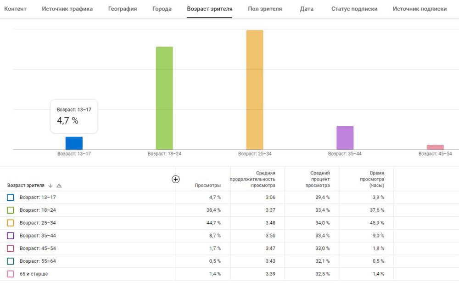Toggle the Возраст: 13–17 checkbox
The width and height of the screenshot is (459, 288).
coord(11,198)
